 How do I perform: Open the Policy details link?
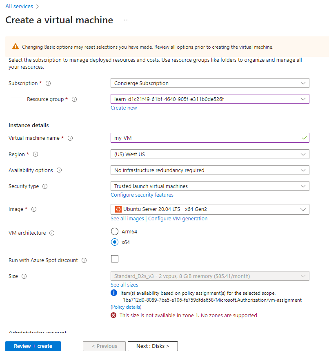point(126,307)
